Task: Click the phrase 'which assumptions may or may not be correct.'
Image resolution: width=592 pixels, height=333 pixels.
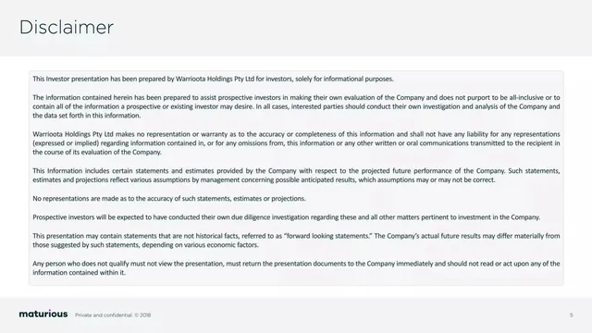Action: tap(426, 180)
